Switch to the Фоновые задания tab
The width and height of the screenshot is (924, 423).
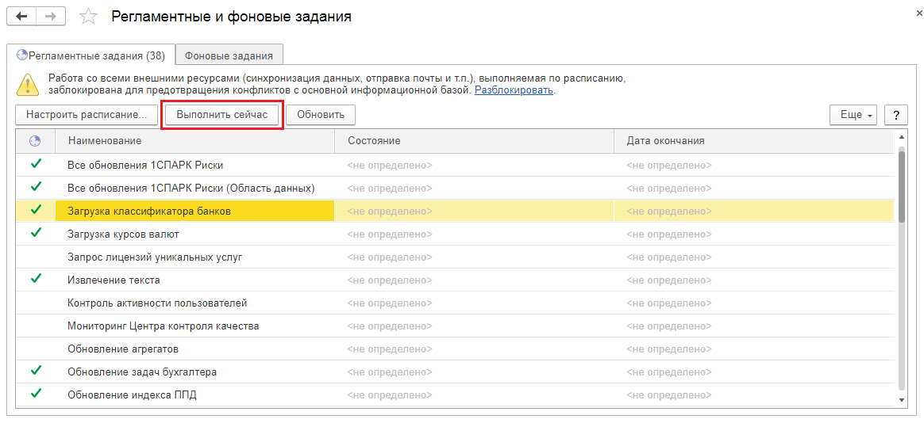tap(229, 55)
